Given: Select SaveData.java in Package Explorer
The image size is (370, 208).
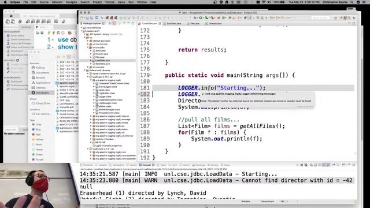Looking at the screenshot, I should [x=102, y=64].
